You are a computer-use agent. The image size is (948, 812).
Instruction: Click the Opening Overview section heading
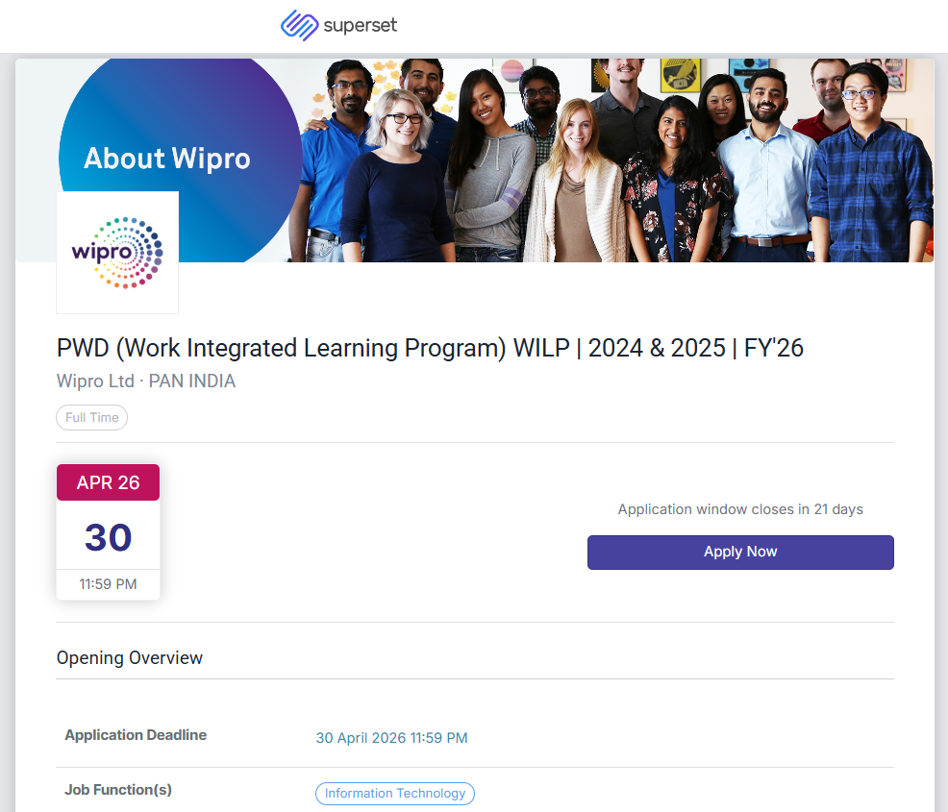point(130,658)
